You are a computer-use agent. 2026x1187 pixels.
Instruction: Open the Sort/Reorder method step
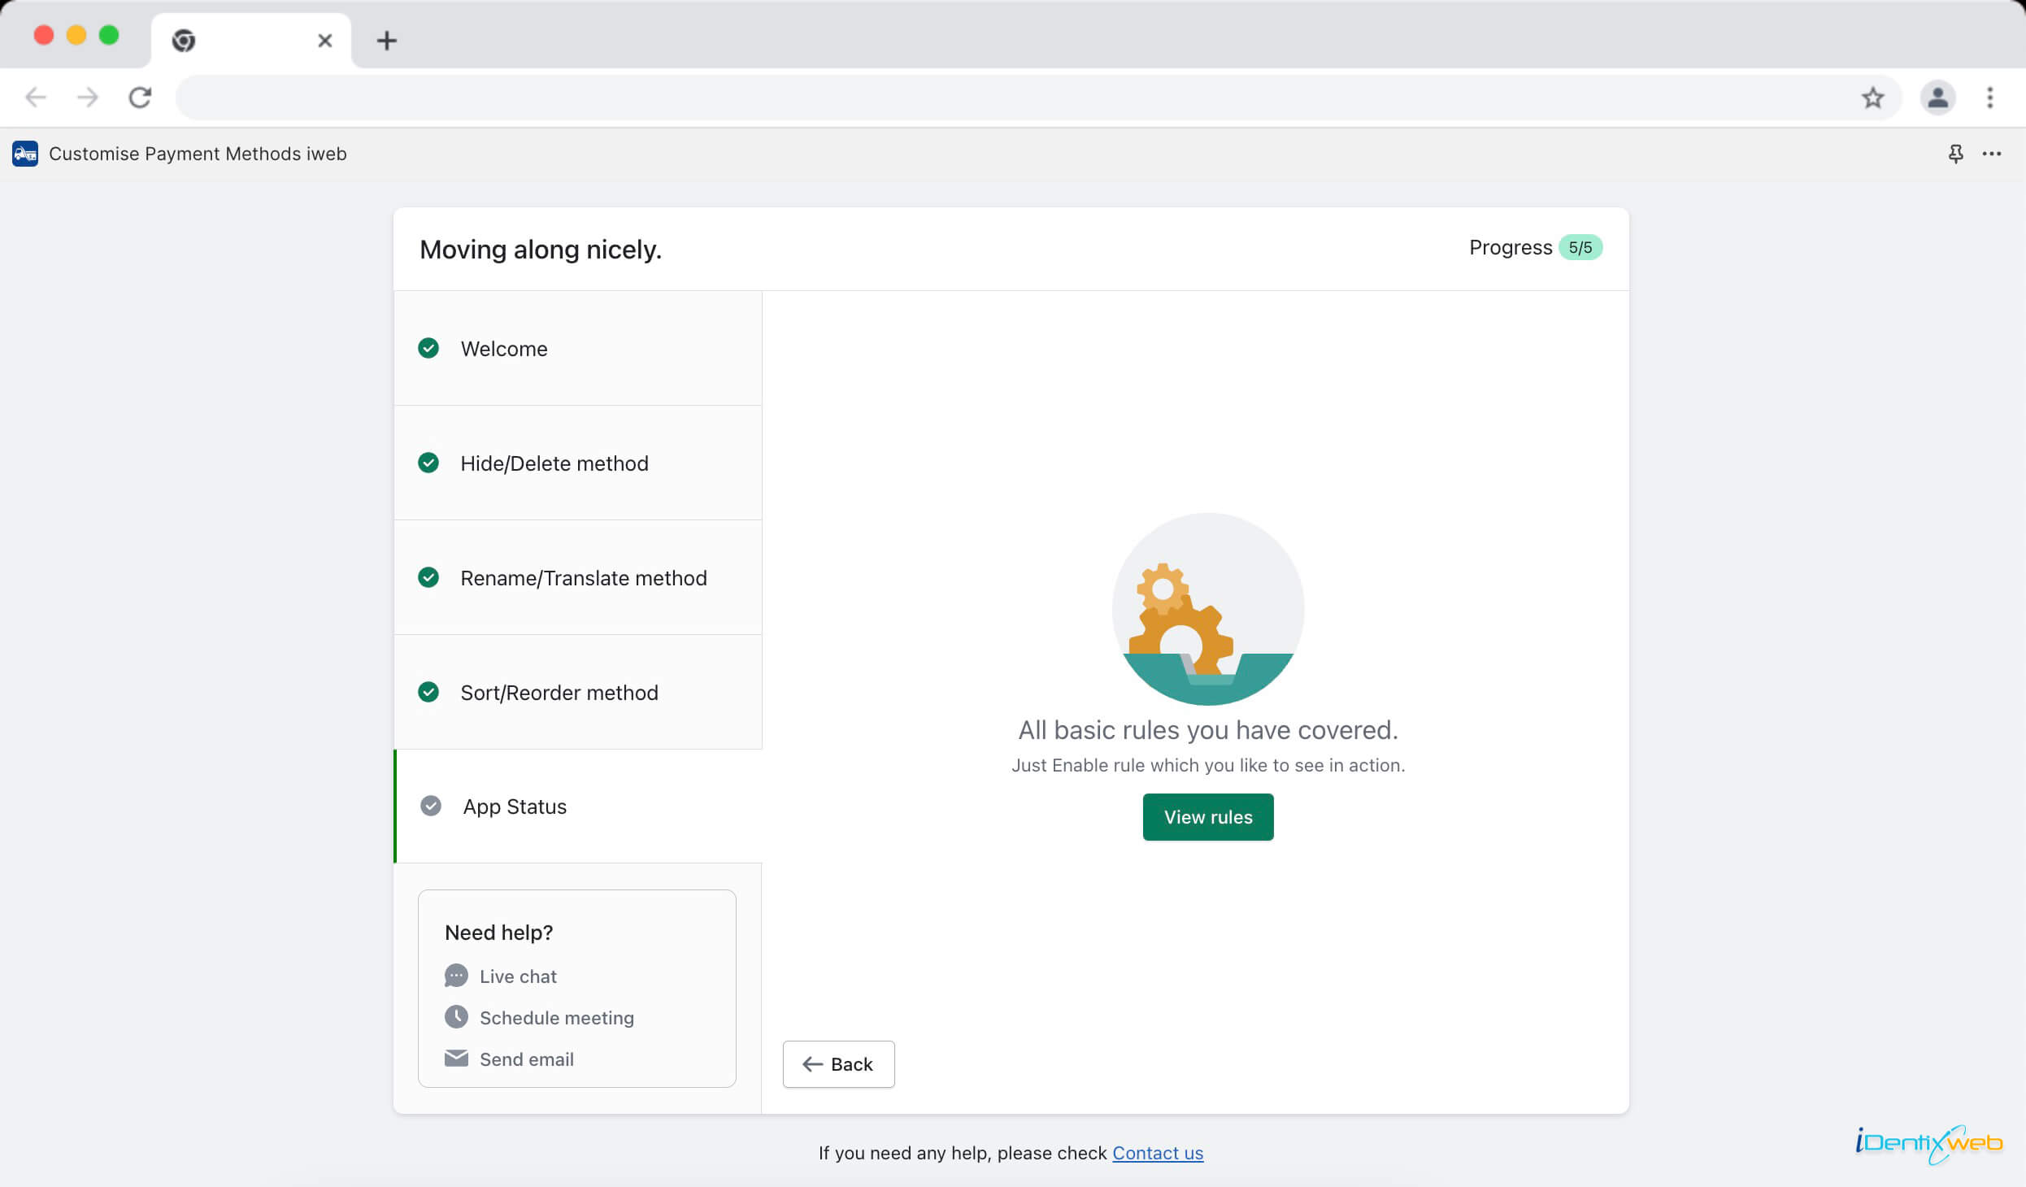(x=578, y=692)
